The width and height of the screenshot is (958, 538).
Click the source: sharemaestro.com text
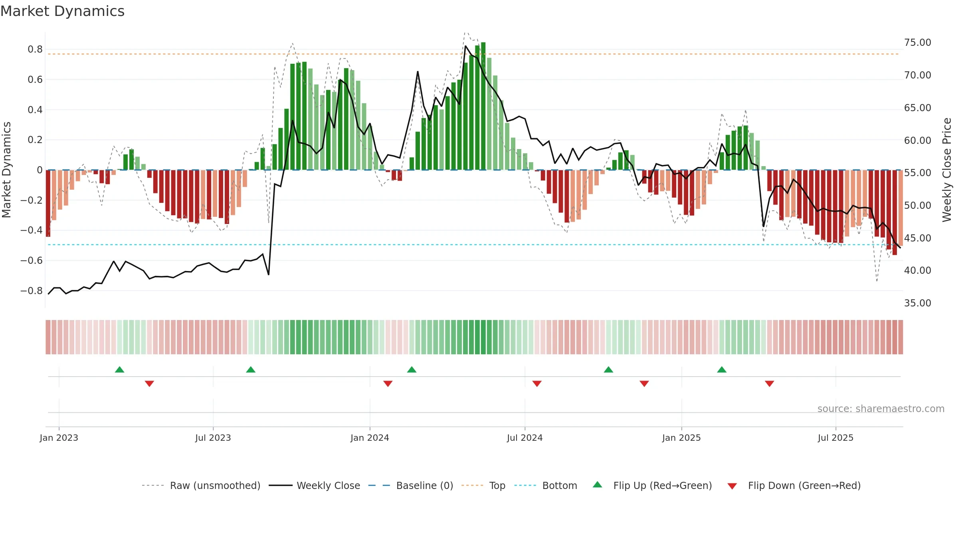click(881, 408)
